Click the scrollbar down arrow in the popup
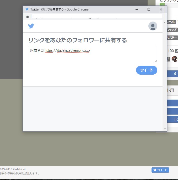This screenshot has height=180, width=178. coord(165,129)
